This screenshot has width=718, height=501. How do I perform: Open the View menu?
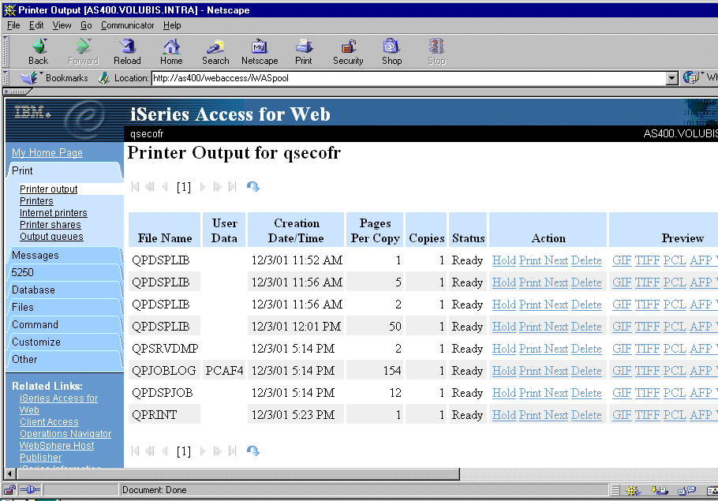[x=62, y=25]
